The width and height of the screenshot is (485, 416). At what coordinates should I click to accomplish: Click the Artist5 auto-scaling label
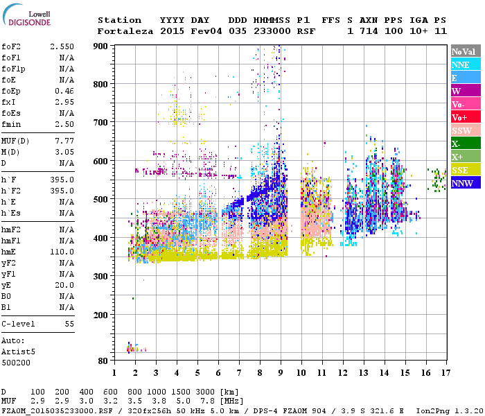click(18, 352)
